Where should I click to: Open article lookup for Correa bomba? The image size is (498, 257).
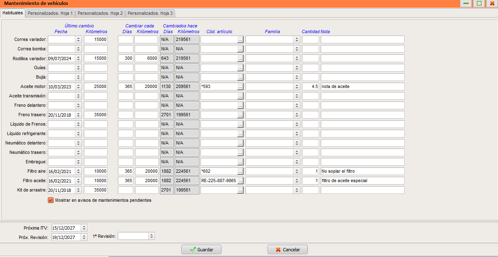[x=241, y=49]
